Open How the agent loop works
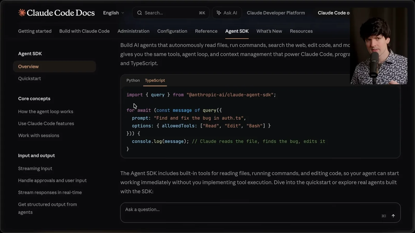The image size is (415, 233). tap(46, 112)
